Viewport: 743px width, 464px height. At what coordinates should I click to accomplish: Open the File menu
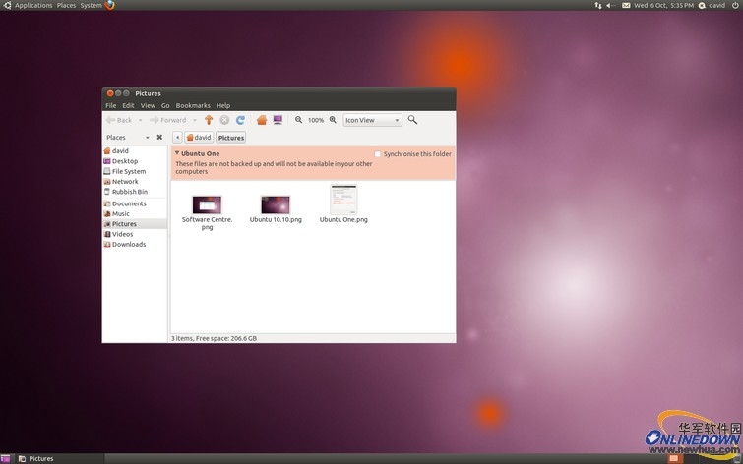point(111,105)
